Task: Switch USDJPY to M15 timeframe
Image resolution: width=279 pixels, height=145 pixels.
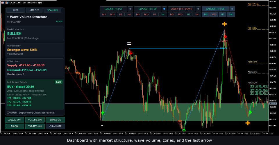Action: point(180,14)
